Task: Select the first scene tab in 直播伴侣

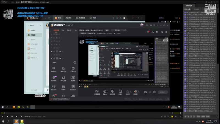Action: point(56,30)
